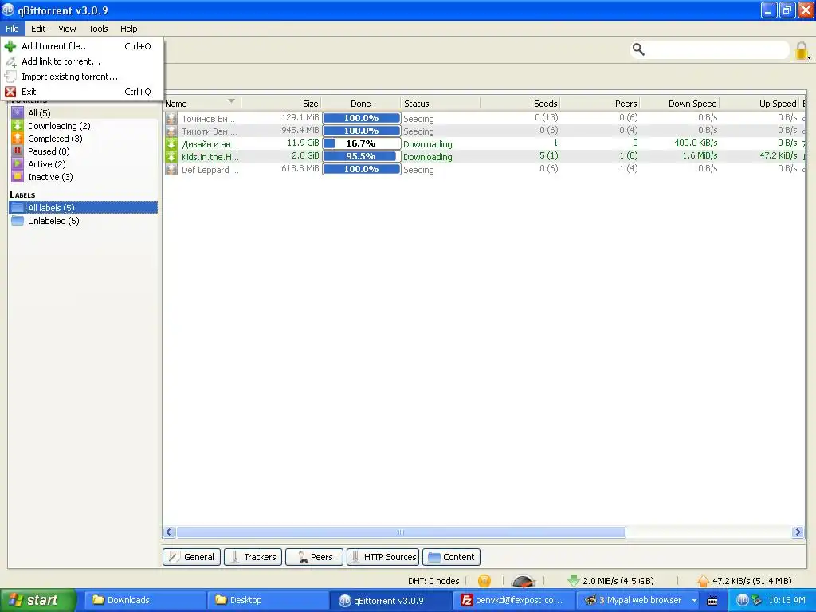816x612 pixels.
Task: Open the Trackers properties tab
Action: pyautogui.click(x=253, y=557)
